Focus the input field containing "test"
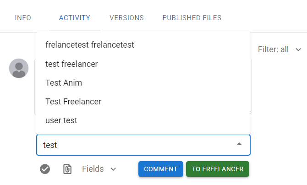 coord(137,145)
